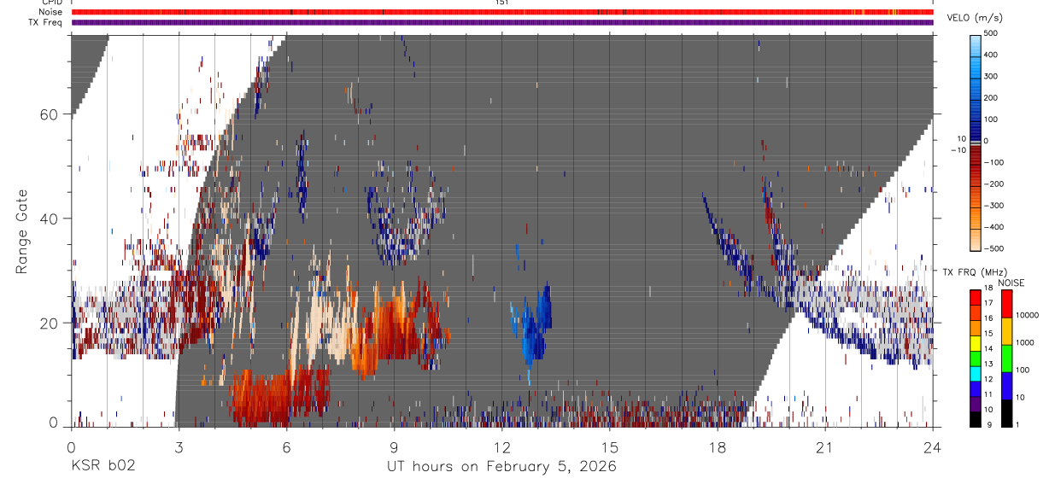Click the x-axis tick label 21
The image size is (1049, 484).
[824, 446]
